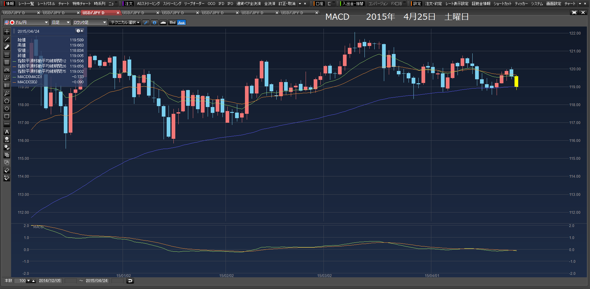Select the rectangle drawing tool
The height and width of the screenshot is (289, 590).
(7, 116)
